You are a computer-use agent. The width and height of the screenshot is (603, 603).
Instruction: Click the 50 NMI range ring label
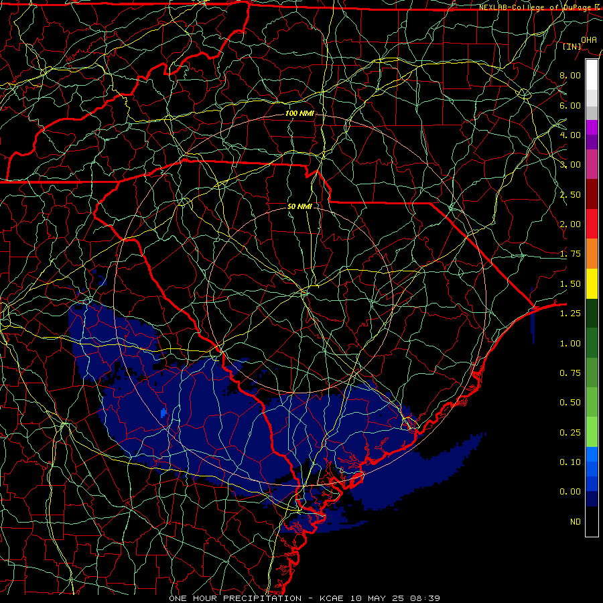pos(299,206)
